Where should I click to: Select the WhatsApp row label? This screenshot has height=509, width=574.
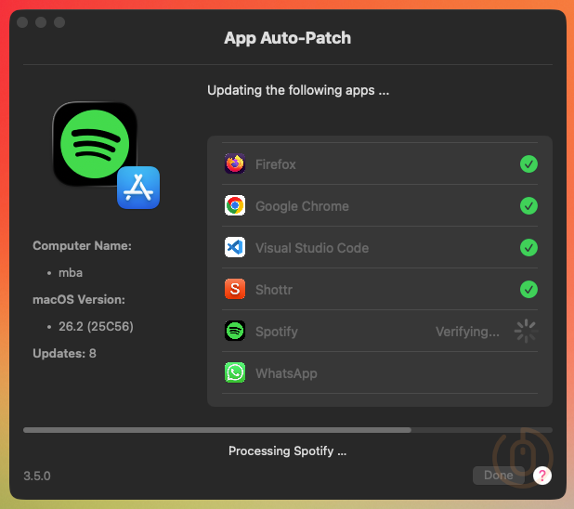click(286, 373)
